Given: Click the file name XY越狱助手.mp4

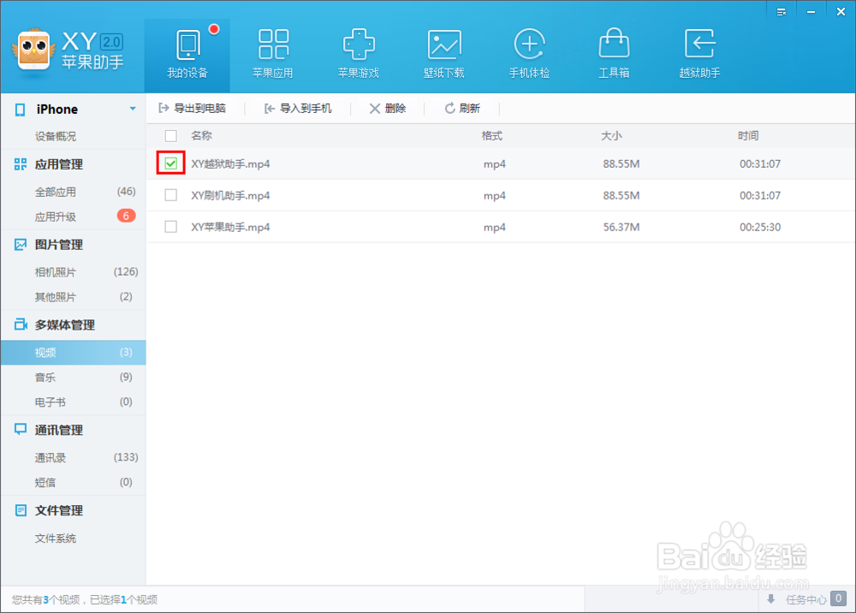Looking at the screenshot, I should (x=230, y=164).
